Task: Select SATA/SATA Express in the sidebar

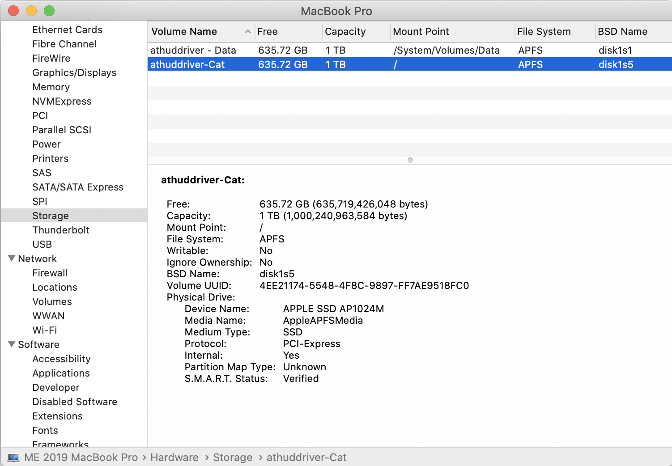Action: click(78, 187)
